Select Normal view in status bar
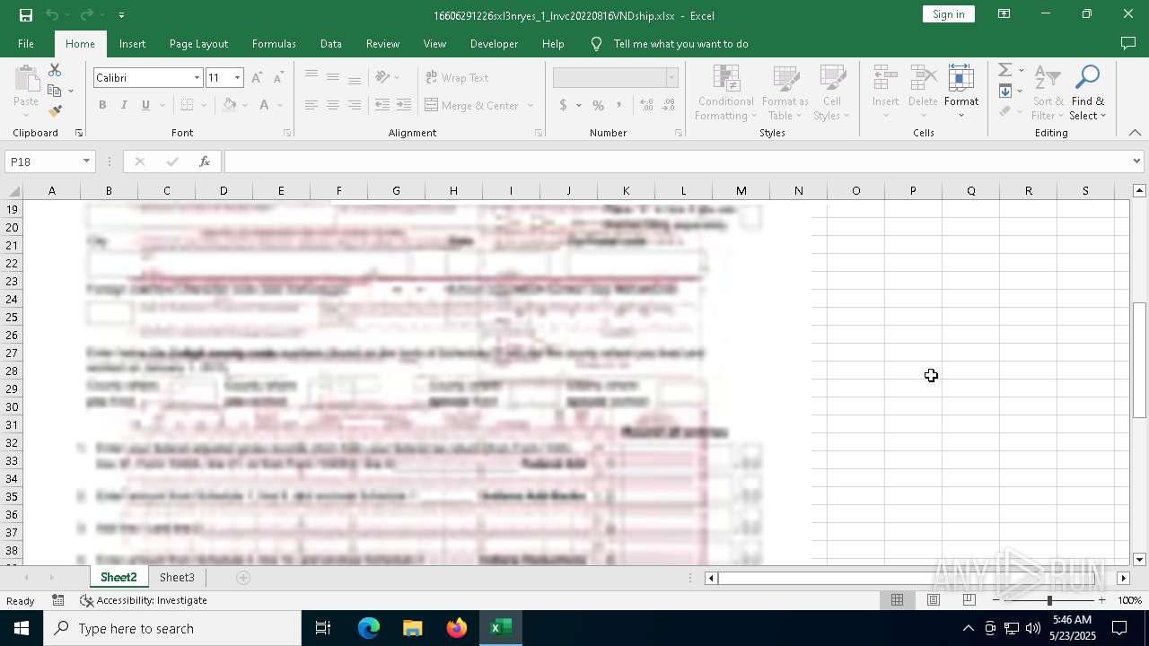 click(897, 600)
